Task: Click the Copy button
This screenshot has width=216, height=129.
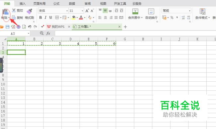Action: tap(17, 18)
